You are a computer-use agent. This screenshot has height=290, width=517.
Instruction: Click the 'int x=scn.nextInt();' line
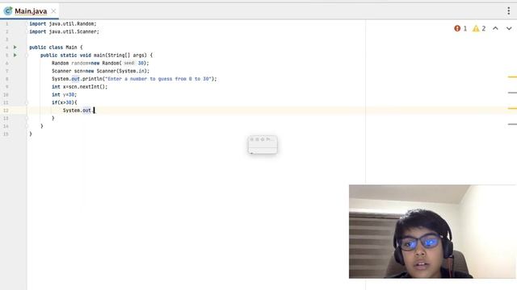[79, 87]
